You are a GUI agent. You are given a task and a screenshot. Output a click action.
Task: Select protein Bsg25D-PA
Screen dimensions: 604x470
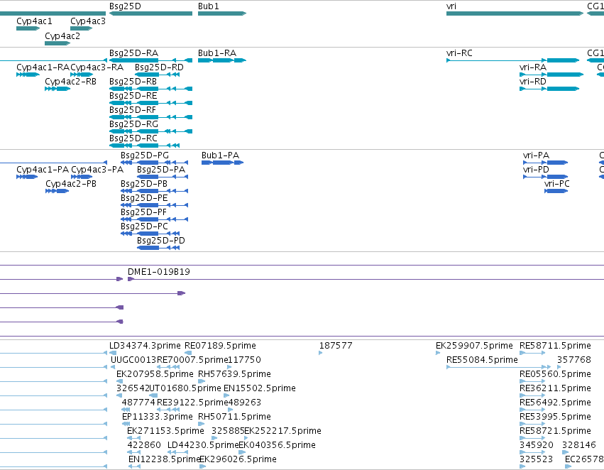(163, 177)
